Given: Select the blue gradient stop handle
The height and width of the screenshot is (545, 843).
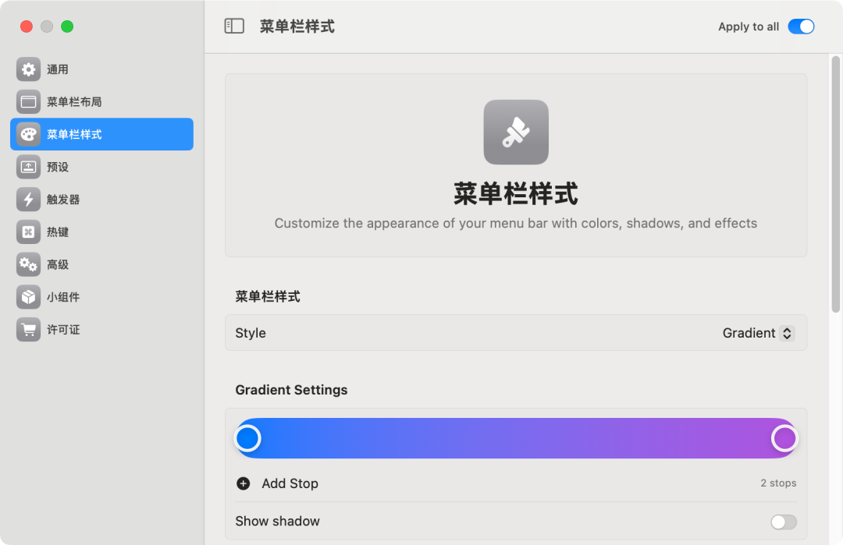Looking at the screenshot, I should (248, 438).
